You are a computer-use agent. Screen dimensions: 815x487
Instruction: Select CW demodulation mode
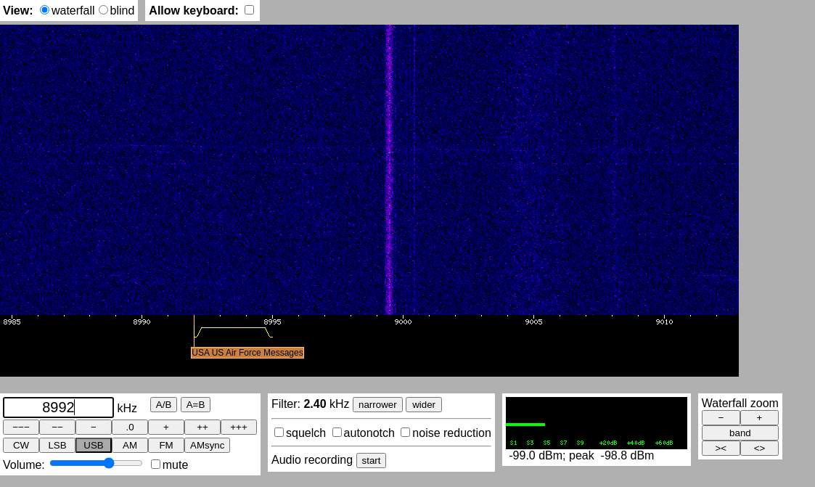click(x=21, y=446)
